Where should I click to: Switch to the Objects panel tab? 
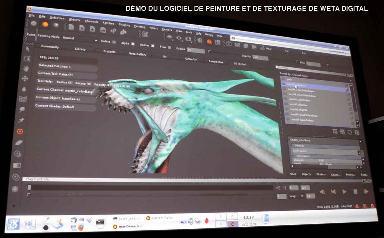click(x=307, y=174)
